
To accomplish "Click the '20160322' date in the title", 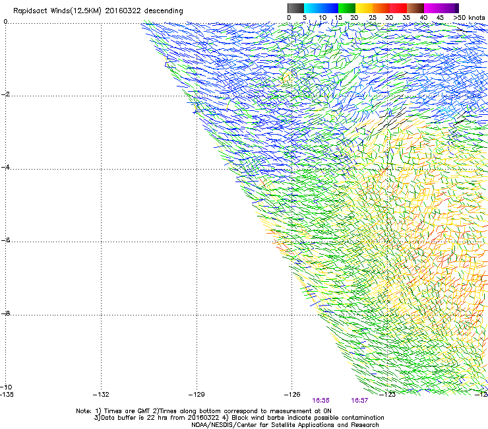I will [123, 11].
